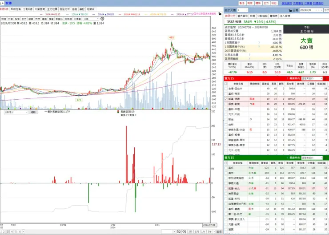Toggle 投信 indicator in chart toolbar
Viewport: 329px width, 235px height.
17,19
